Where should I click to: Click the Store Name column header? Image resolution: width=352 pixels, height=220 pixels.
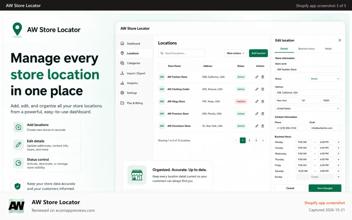(174, 66)
